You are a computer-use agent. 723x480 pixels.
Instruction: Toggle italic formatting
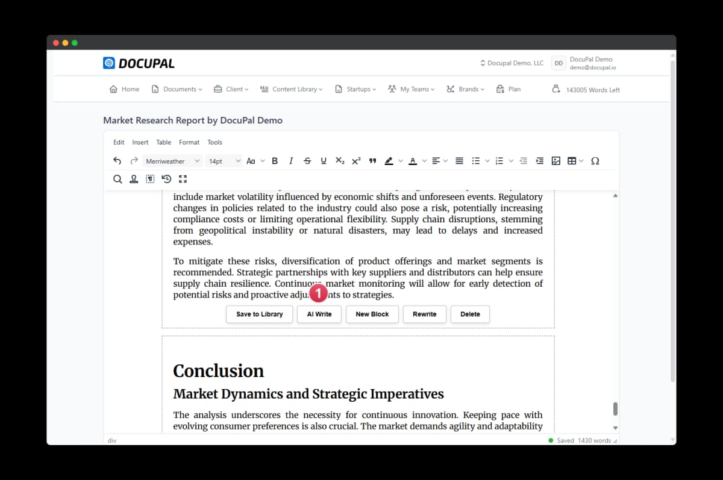coord(291,161)
